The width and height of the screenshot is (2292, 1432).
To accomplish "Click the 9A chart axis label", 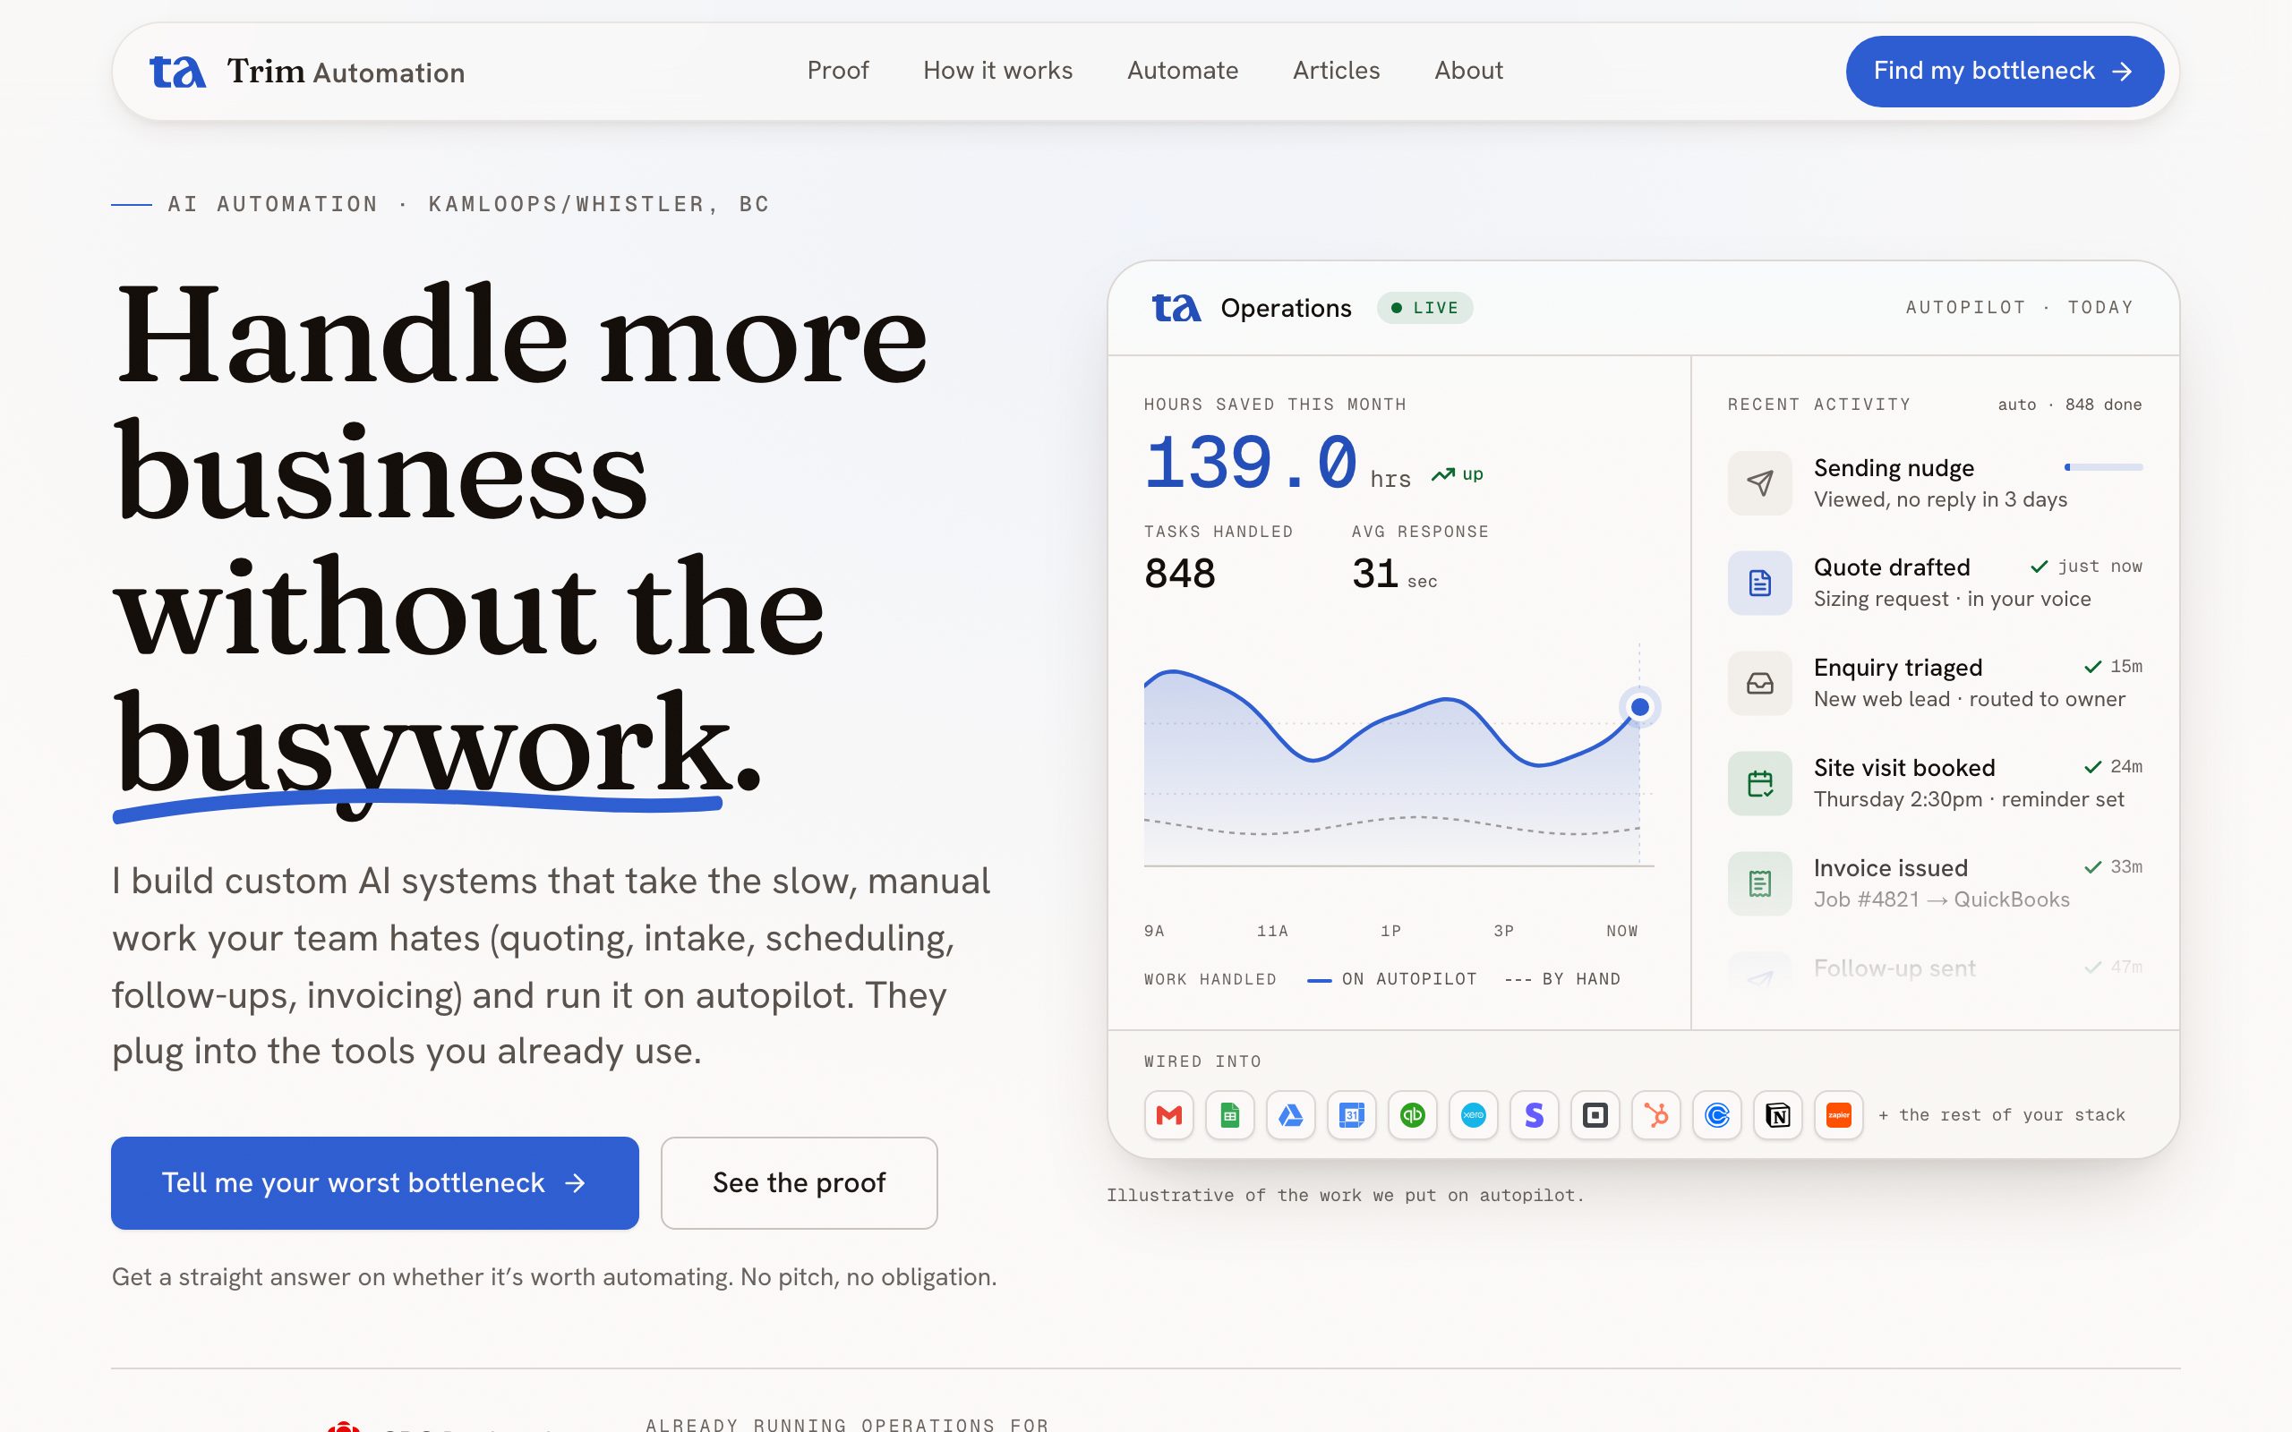I will 1153,931.
